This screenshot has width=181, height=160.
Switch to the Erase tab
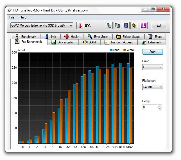point(155,36)
